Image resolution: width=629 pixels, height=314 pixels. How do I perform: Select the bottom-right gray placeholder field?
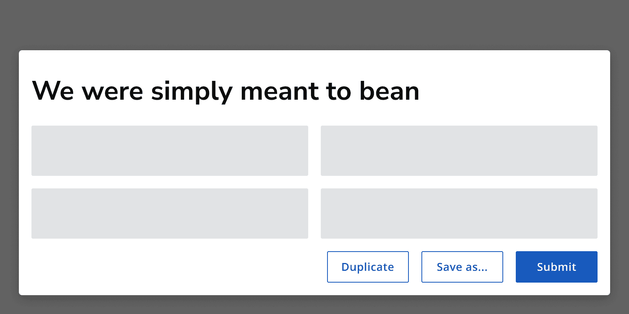click(459, 214)
